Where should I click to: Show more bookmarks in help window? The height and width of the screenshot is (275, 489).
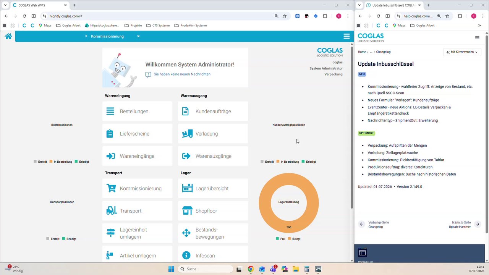point(479,26)
